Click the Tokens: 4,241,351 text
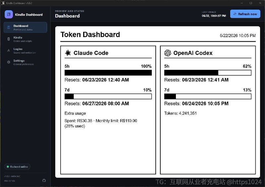This screenshot has height=187, width=265. pos(181,113)
